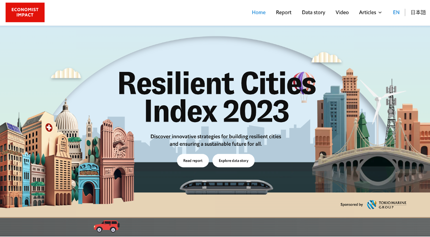Switch language to EN
430x237 pixels.
(x=396, y=12)
